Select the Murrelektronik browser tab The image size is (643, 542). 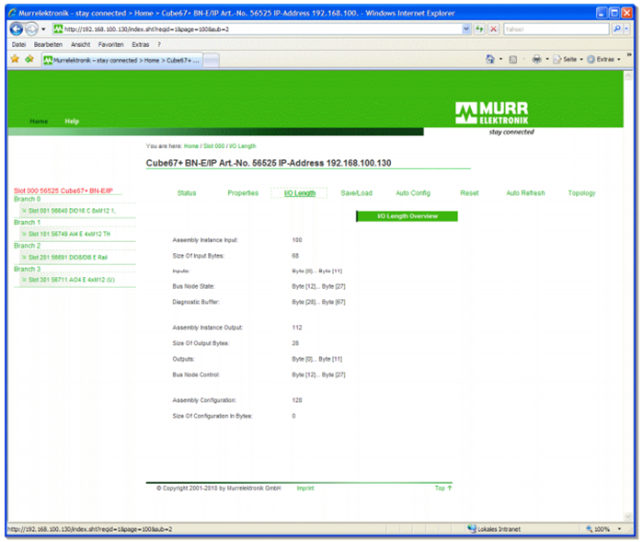[x=121, y=61]
